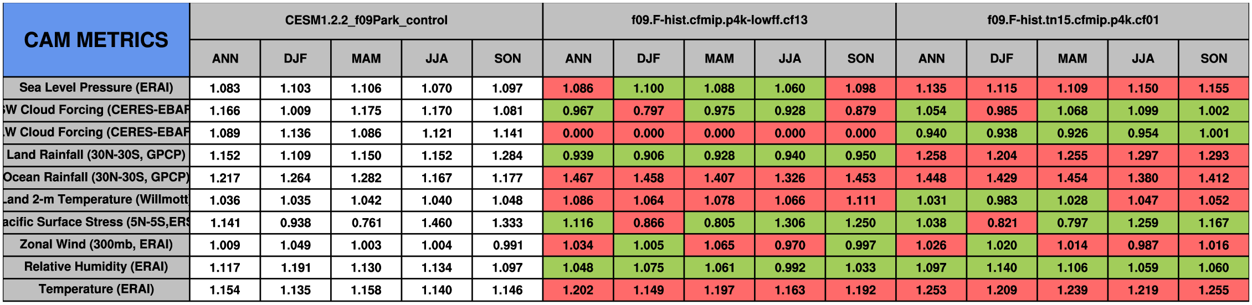The width and height of the screenshot is (1252, 305).
Task: Click the DJF column header under control
Action: click(295, 58)
